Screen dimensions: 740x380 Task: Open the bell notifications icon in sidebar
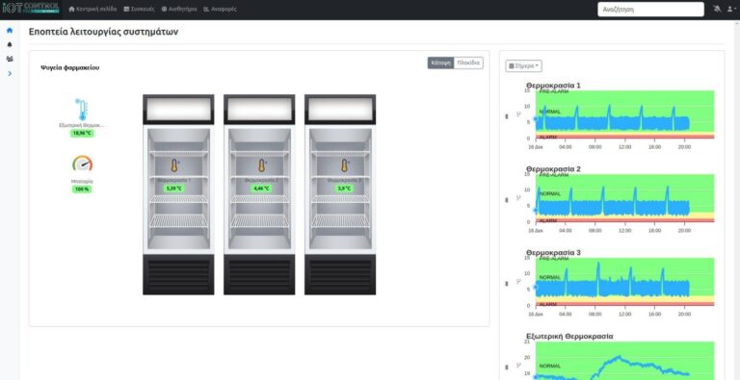tap(10, 45)
